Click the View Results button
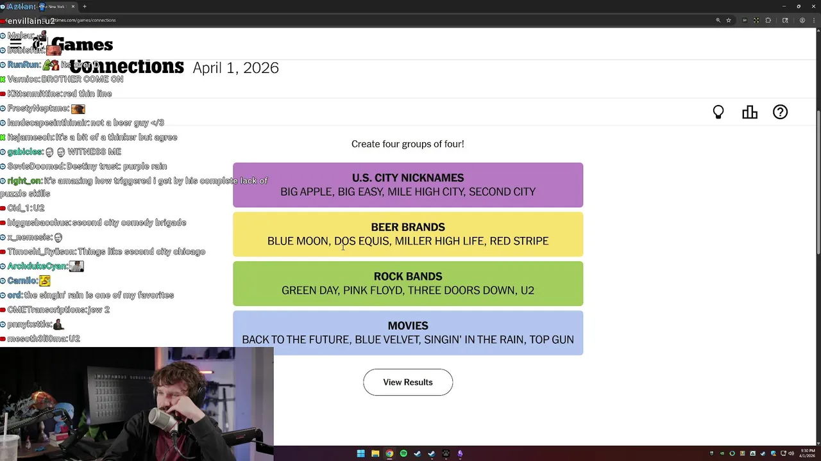This screenshot has height=461, width=821. tap(408, 382)
